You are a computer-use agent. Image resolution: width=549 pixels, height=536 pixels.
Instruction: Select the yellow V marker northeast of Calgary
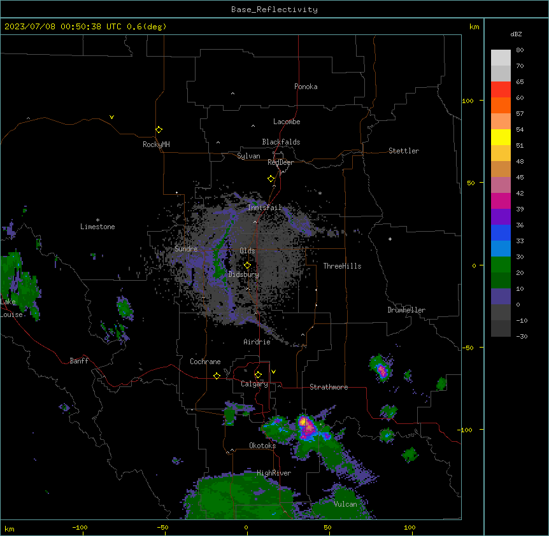pos(273,372)
